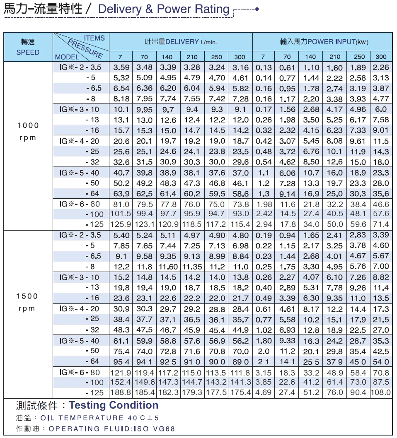The width and height of the screenshot is (397, 438).
Task: Click the 71.4 power input cell
Action: [381, 224]
